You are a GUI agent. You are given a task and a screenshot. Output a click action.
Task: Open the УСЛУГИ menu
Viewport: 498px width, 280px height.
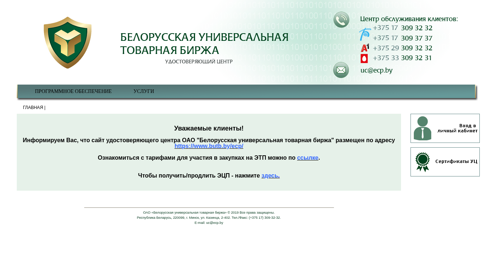tap(144, 92)
